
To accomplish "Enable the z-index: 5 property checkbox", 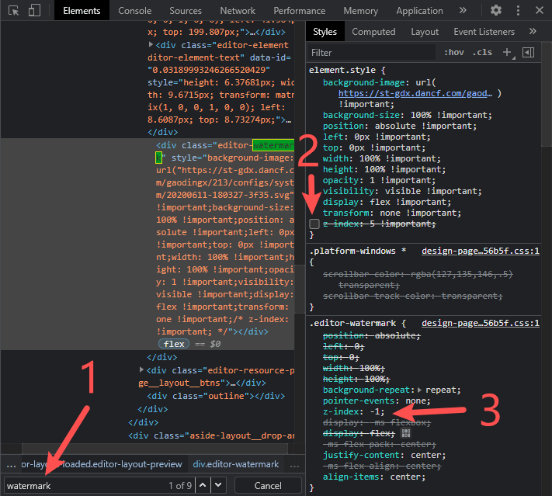I will click(314, 224).
